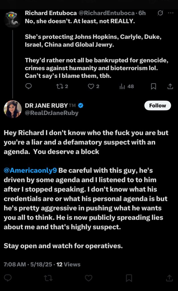Repost DR JANE RUBY's post
The width and height of the screenshot is (178, 291).
click(48, 278)
